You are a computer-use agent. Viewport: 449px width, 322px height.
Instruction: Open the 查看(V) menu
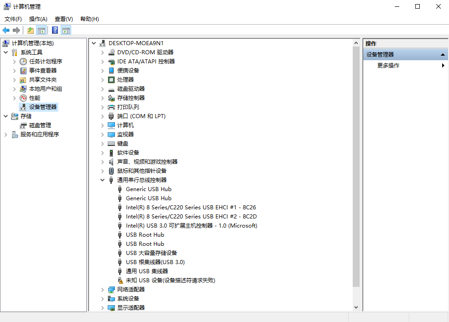[63, 19]
